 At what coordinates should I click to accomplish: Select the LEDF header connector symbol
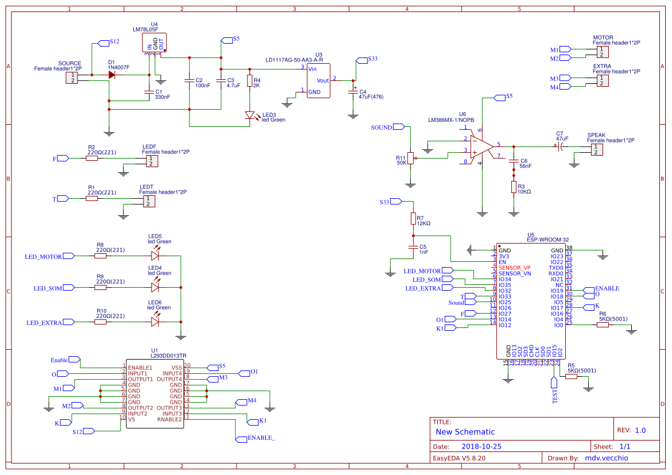tap(152, 161)
